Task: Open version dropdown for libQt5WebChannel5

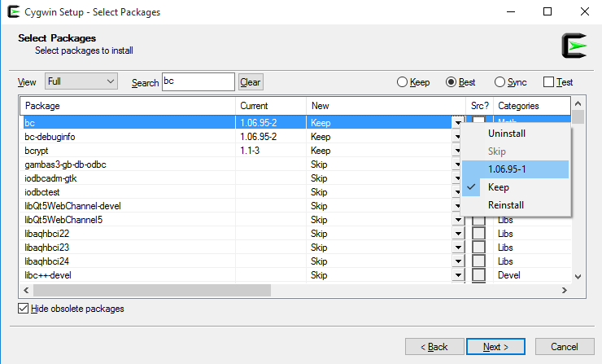Action: (x=458, y=220)
